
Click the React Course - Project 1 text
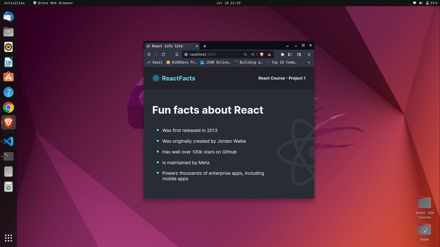pyautogui.click(x=282, y=78)
